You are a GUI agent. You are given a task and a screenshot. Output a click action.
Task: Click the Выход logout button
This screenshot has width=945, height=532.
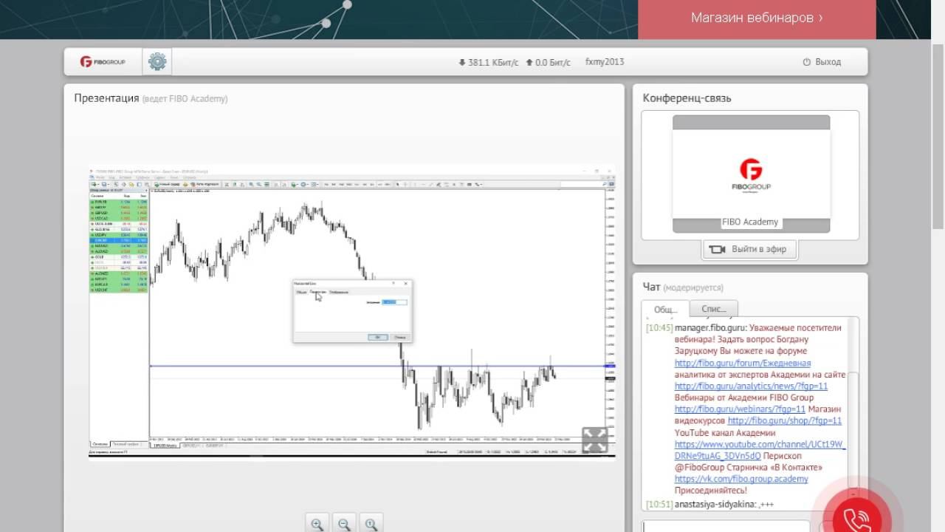pos(822,62)
